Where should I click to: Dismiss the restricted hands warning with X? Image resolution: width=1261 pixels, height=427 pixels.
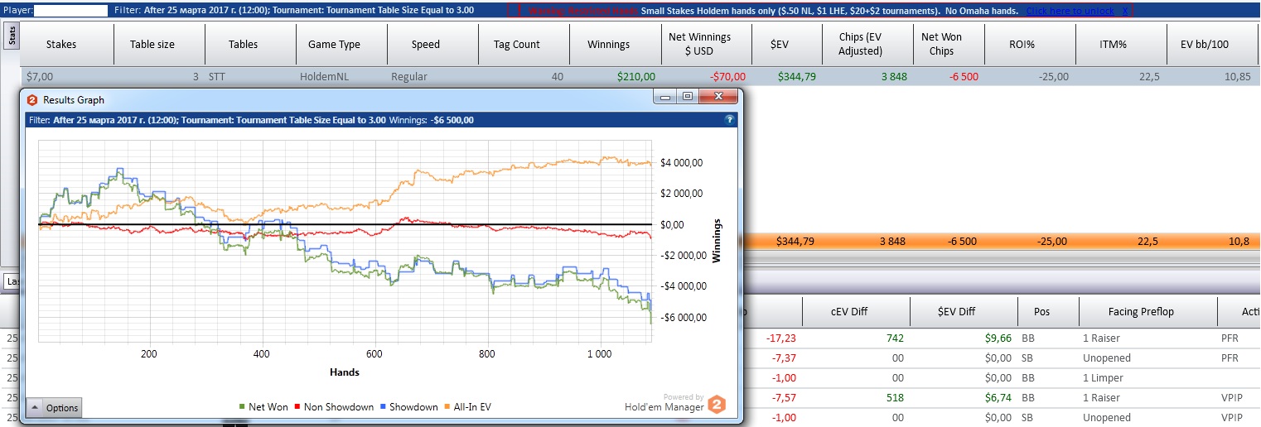[1124, 11]
